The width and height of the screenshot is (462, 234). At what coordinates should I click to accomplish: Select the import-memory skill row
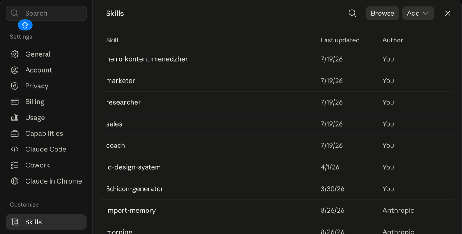(x=277, y=211)
